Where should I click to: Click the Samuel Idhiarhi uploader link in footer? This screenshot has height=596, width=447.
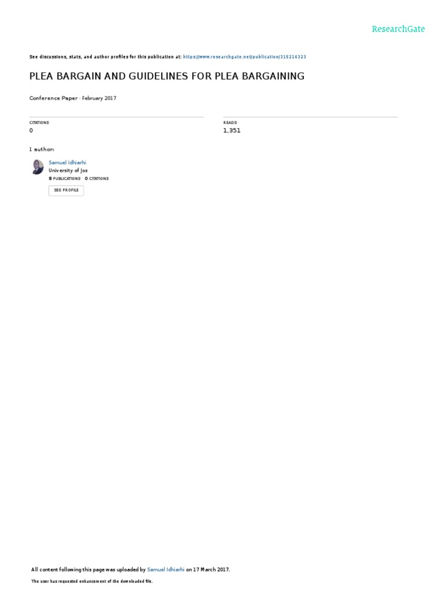coord(166,569)
